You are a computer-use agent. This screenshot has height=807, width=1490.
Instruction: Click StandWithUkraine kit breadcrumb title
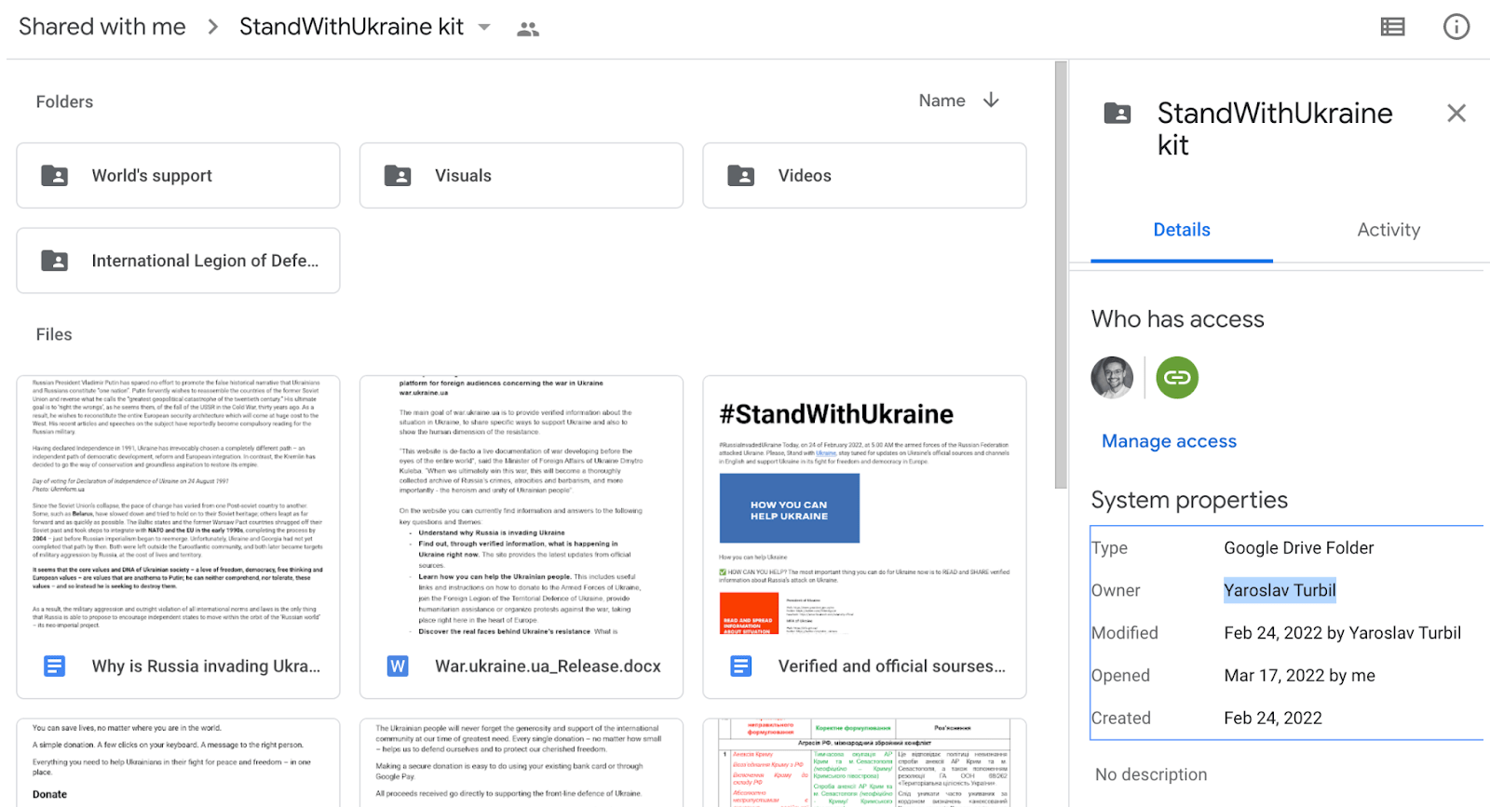point(351,27)
